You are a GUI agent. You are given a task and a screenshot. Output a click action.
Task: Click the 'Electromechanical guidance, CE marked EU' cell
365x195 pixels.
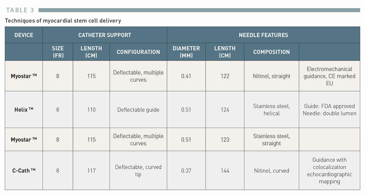pyautogui.click(x=329, y=76)
